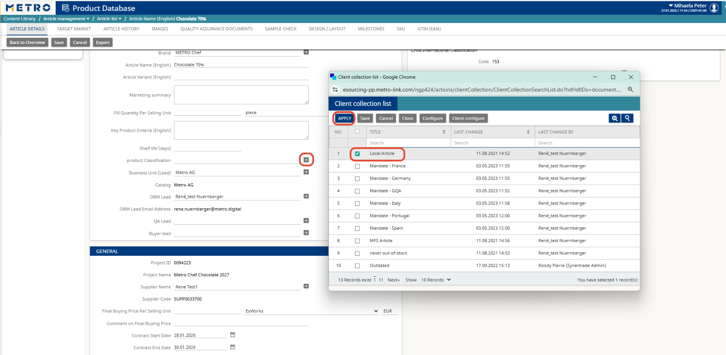Open the Design / Layout tab
Image resolution: width=726 pixels, height=355 pixels.
coord(327,29)
